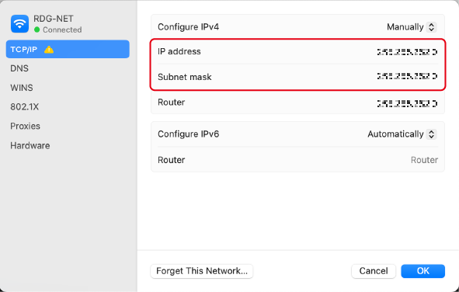This screenshot has height=292, width=459.
Task: Switch to the DNS section
Action: click(x=19, y=68)
